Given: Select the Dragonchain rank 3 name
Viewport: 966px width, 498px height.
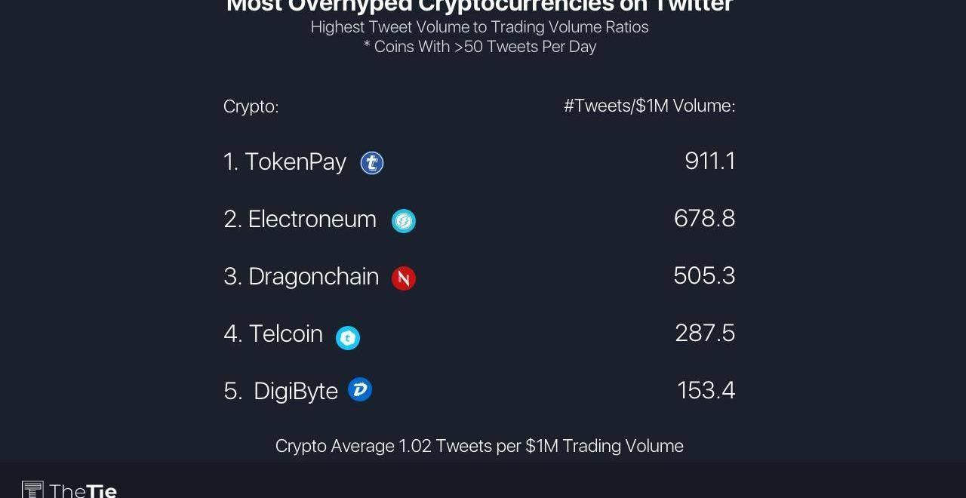Looking at the screenshot, I should [x=301, y=276].
